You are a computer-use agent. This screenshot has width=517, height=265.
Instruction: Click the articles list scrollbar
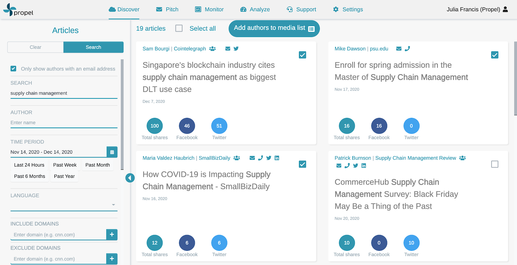515,78
